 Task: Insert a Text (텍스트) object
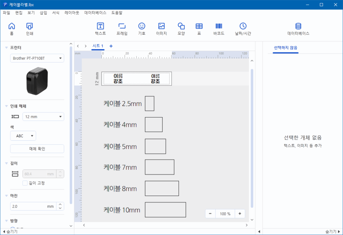pos(100,27)
